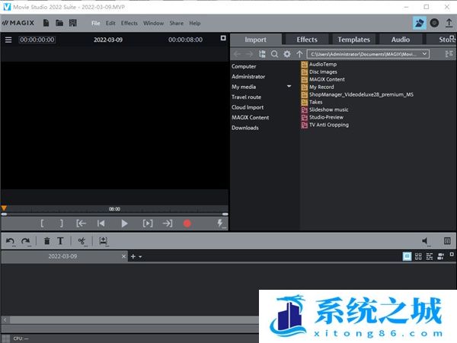
Task: Jump to range start
Action: [x=81, y=224]
